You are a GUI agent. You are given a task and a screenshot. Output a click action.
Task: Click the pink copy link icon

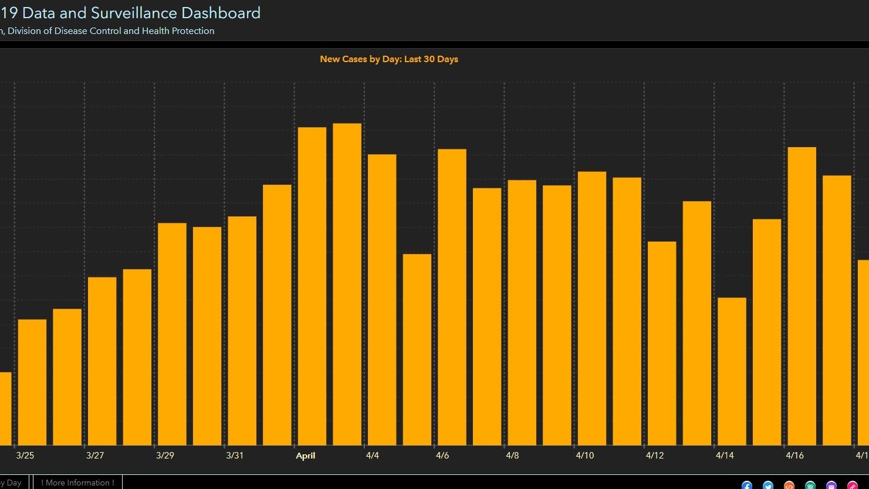(853, 485)
